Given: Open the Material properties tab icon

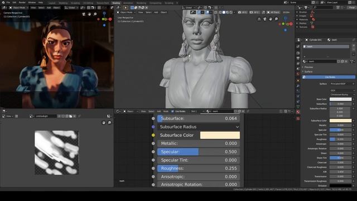Looking at the screenshot, I should click(298, 112).
